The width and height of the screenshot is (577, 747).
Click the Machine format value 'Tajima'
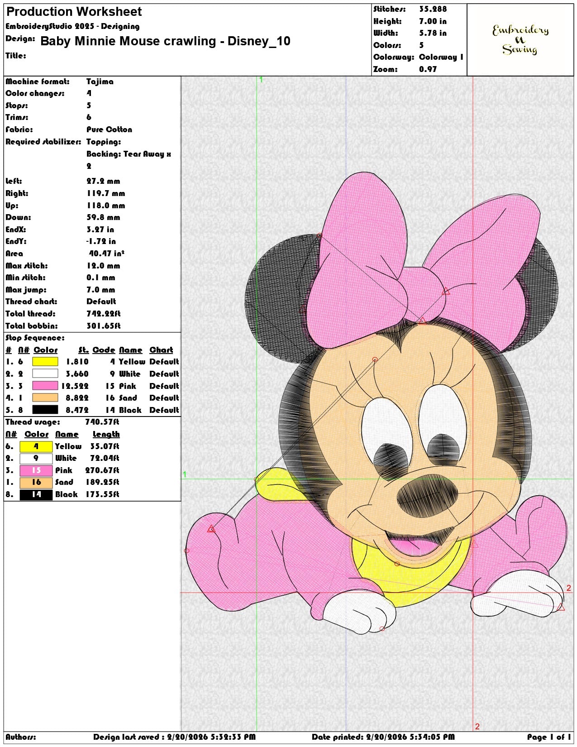[100, 81]
